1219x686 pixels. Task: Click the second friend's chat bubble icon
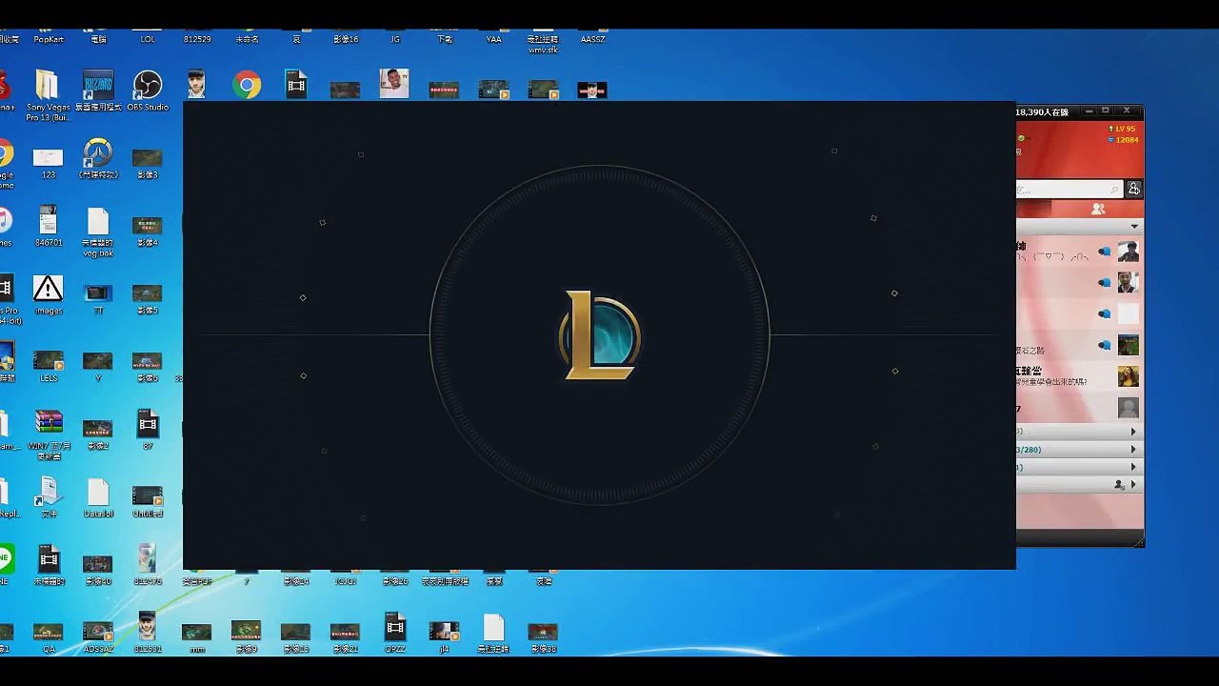coord(1105,283)
